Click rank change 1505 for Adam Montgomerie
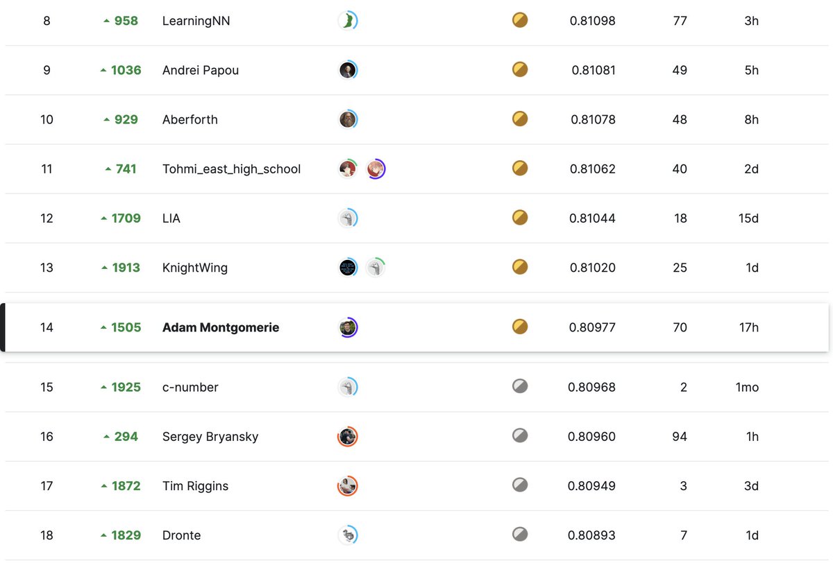The height and width of the screenshot is (563, 833). (120, 327)
